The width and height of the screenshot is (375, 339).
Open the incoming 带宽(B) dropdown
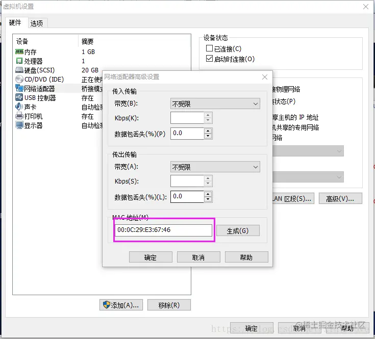tap(215, 103)
